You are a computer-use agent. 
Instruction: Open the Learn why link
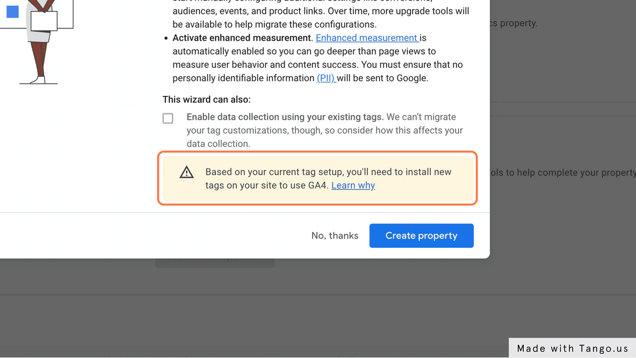click(353, 185)
